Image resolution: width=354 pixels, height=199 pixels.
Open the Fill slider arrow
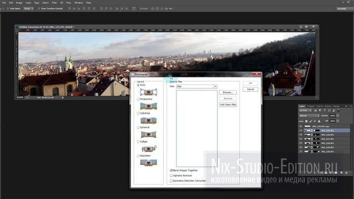coord(338,121)
